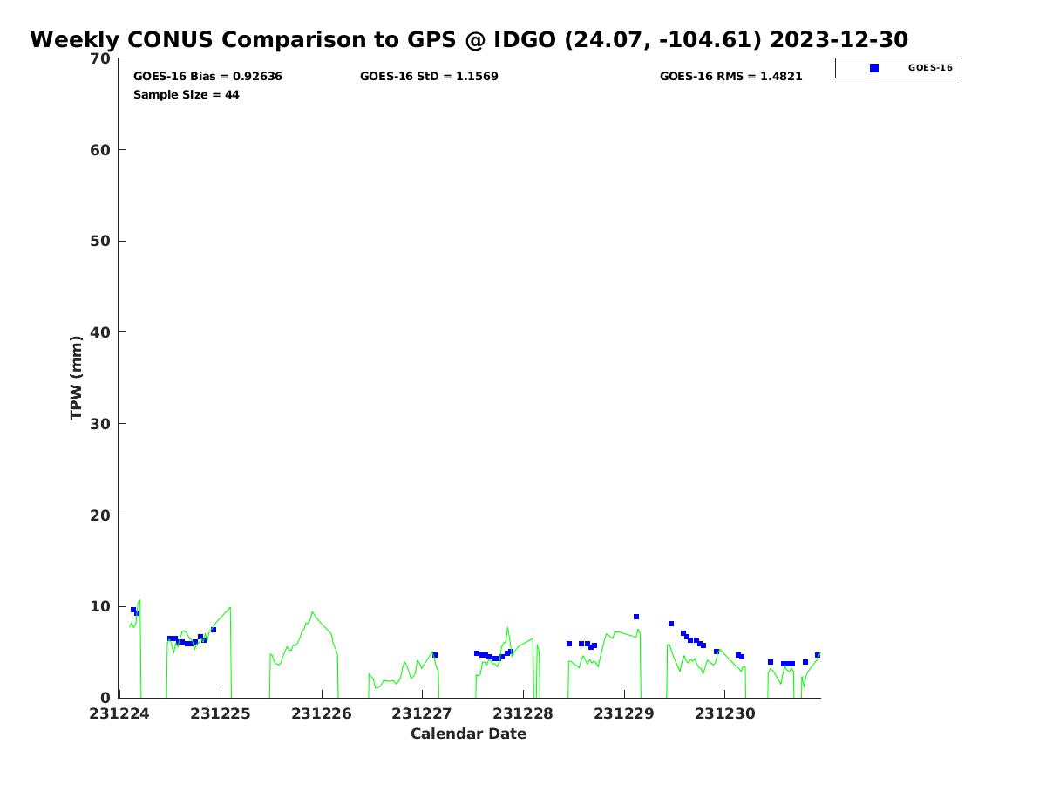Click the 231224 x-axis tick label
Viewport: 1046px width, 785px height.
(x=119, y=714)
